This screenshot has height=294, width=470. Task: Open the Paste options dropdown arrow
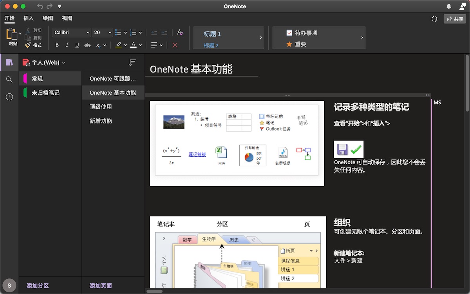[20, 34]
